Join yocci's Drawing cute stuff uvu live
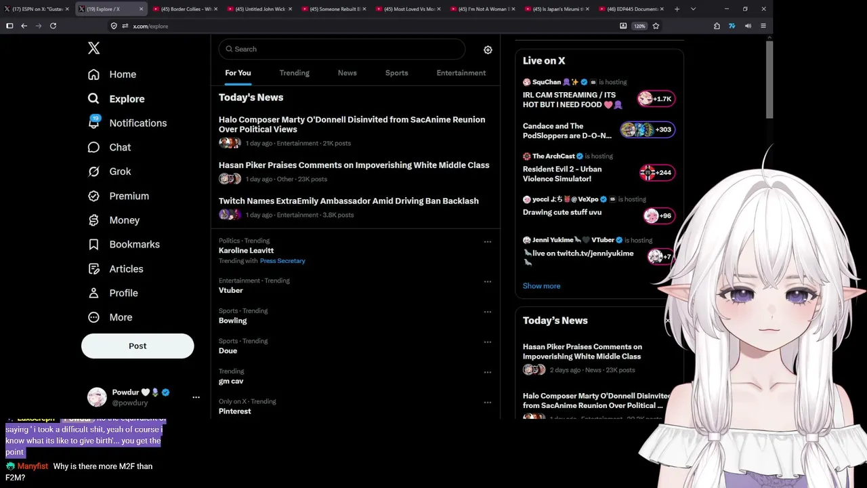 658,216
